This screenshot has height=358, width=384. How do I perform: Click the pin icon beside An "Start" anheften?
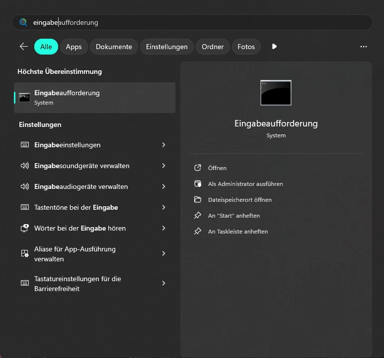point(198,215)
